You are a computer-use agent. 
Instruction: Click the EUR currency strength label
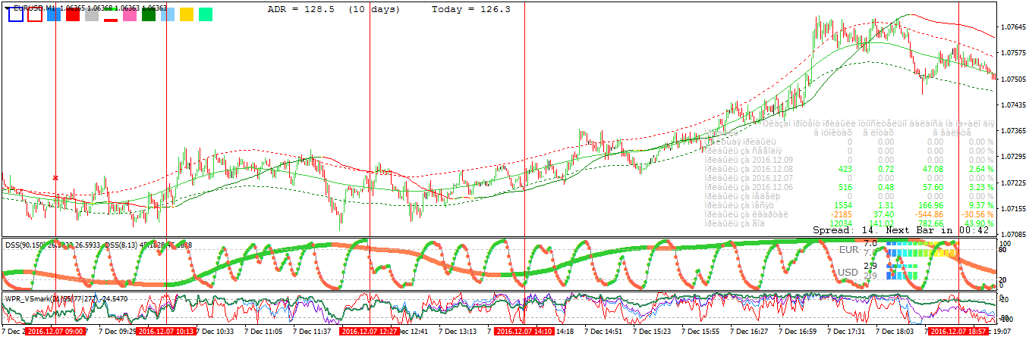pyautogui.click(x=849, y=249)
